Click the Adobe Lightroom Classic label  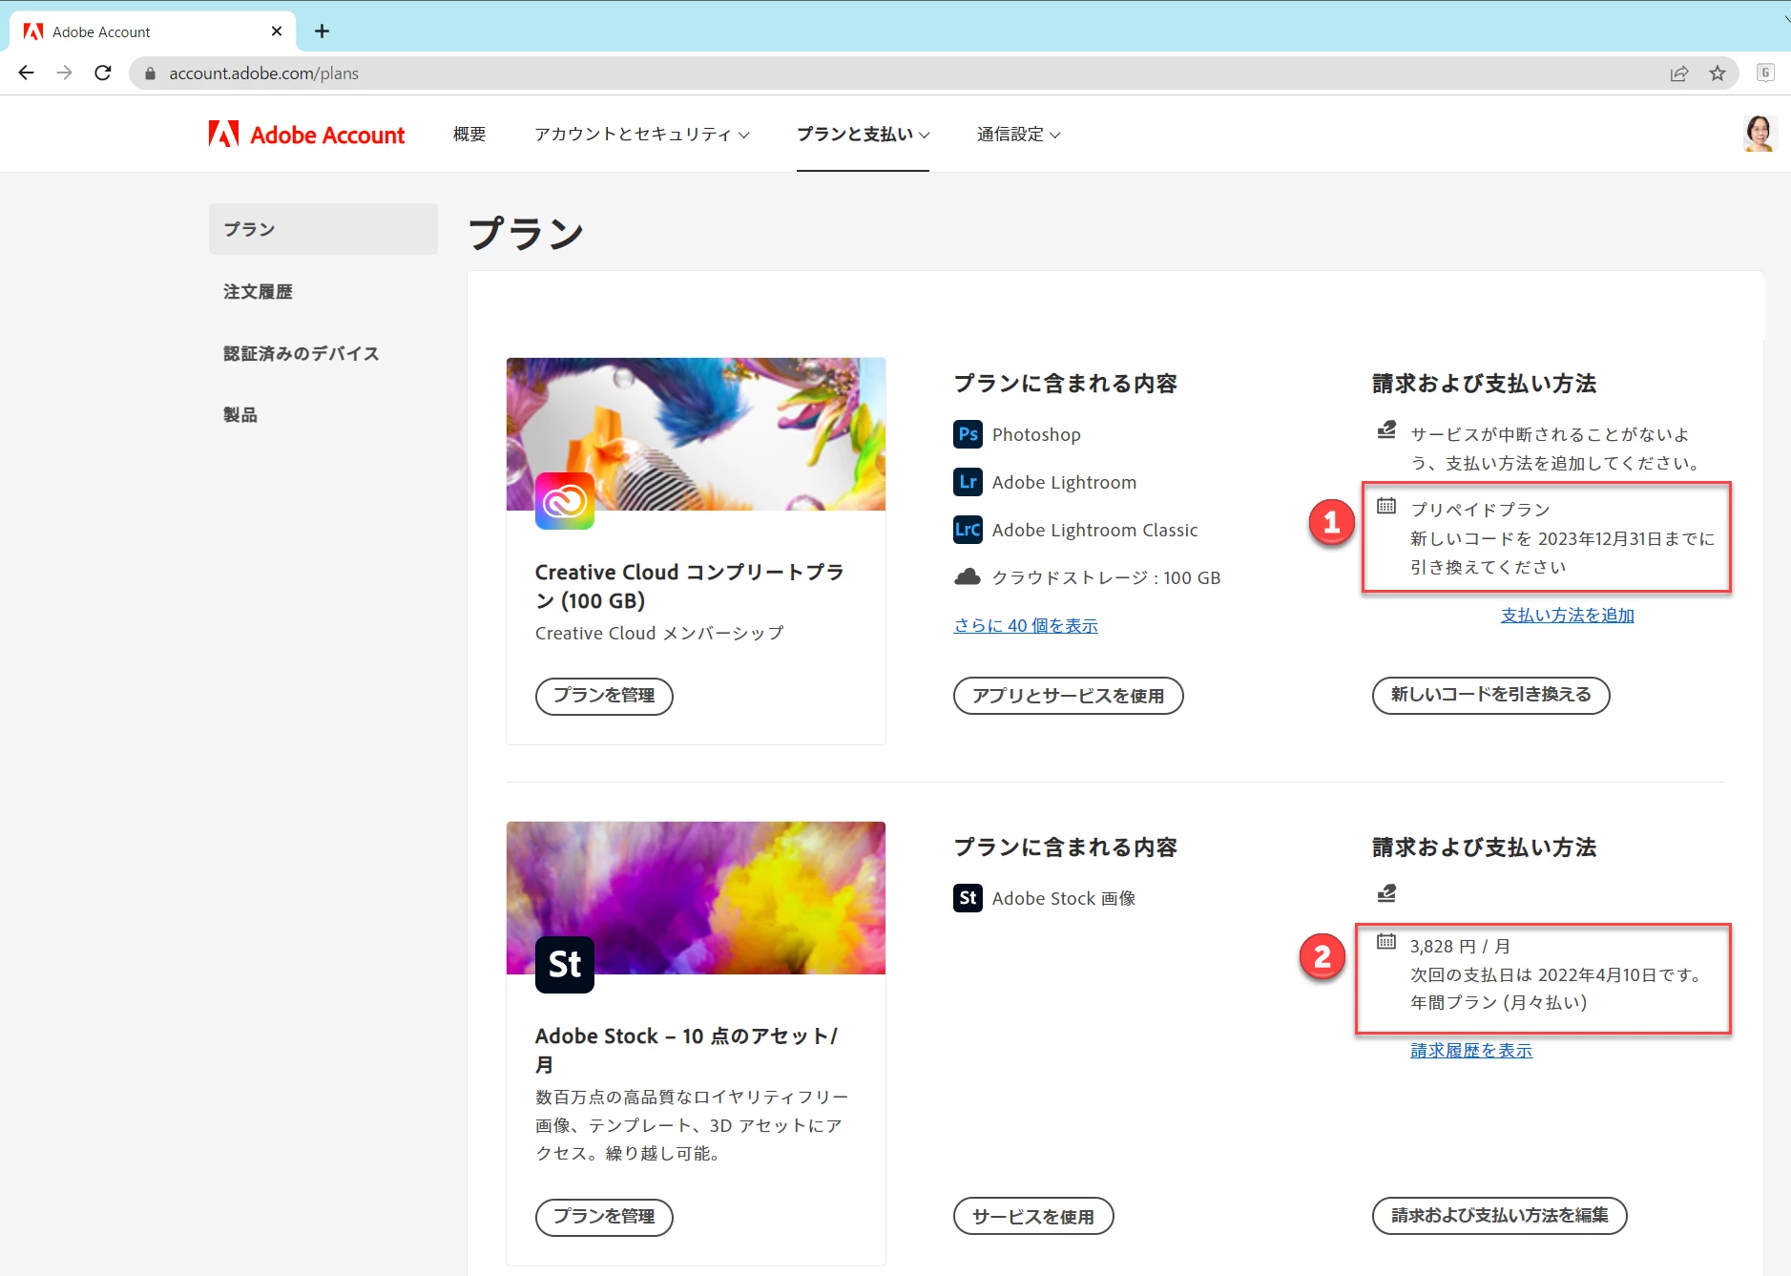point(1094,530)
